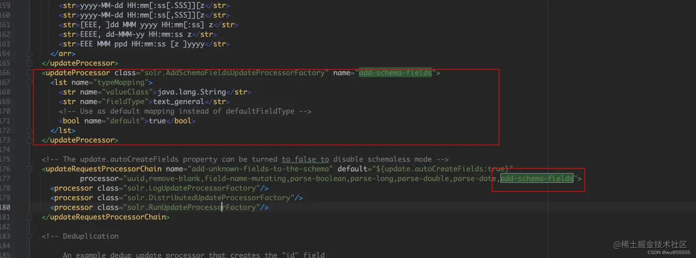The height and width of the screenshot is (258, 696).
Task: Click 'typeMapping' attribute value
Action: (x=123, y=83)
